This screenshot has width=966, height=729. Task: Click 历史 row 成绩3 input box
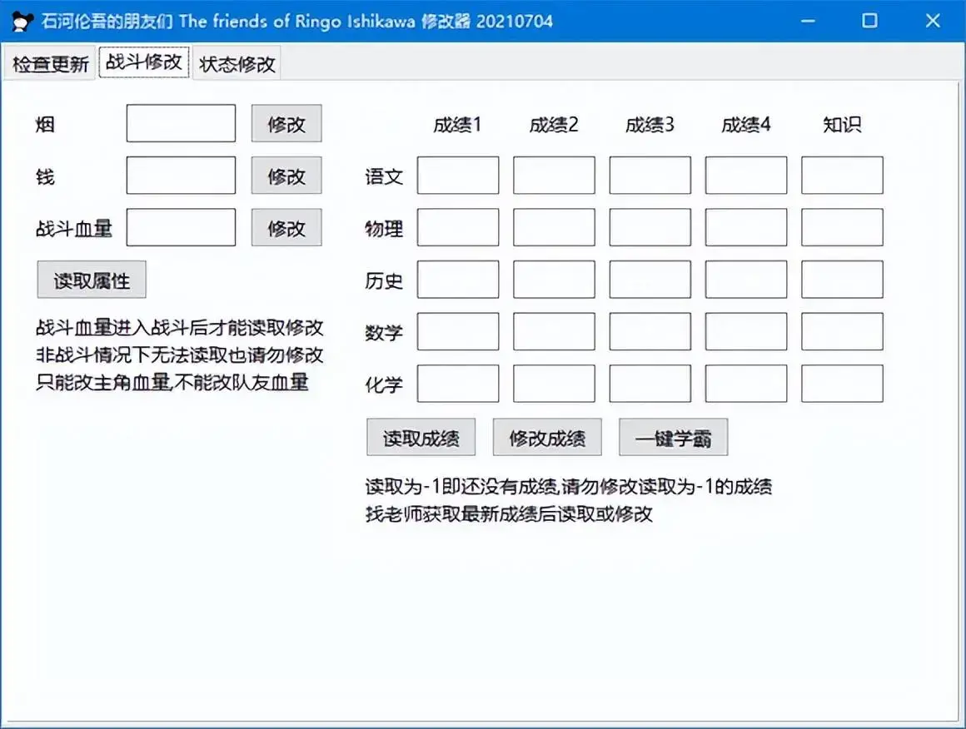650,280
